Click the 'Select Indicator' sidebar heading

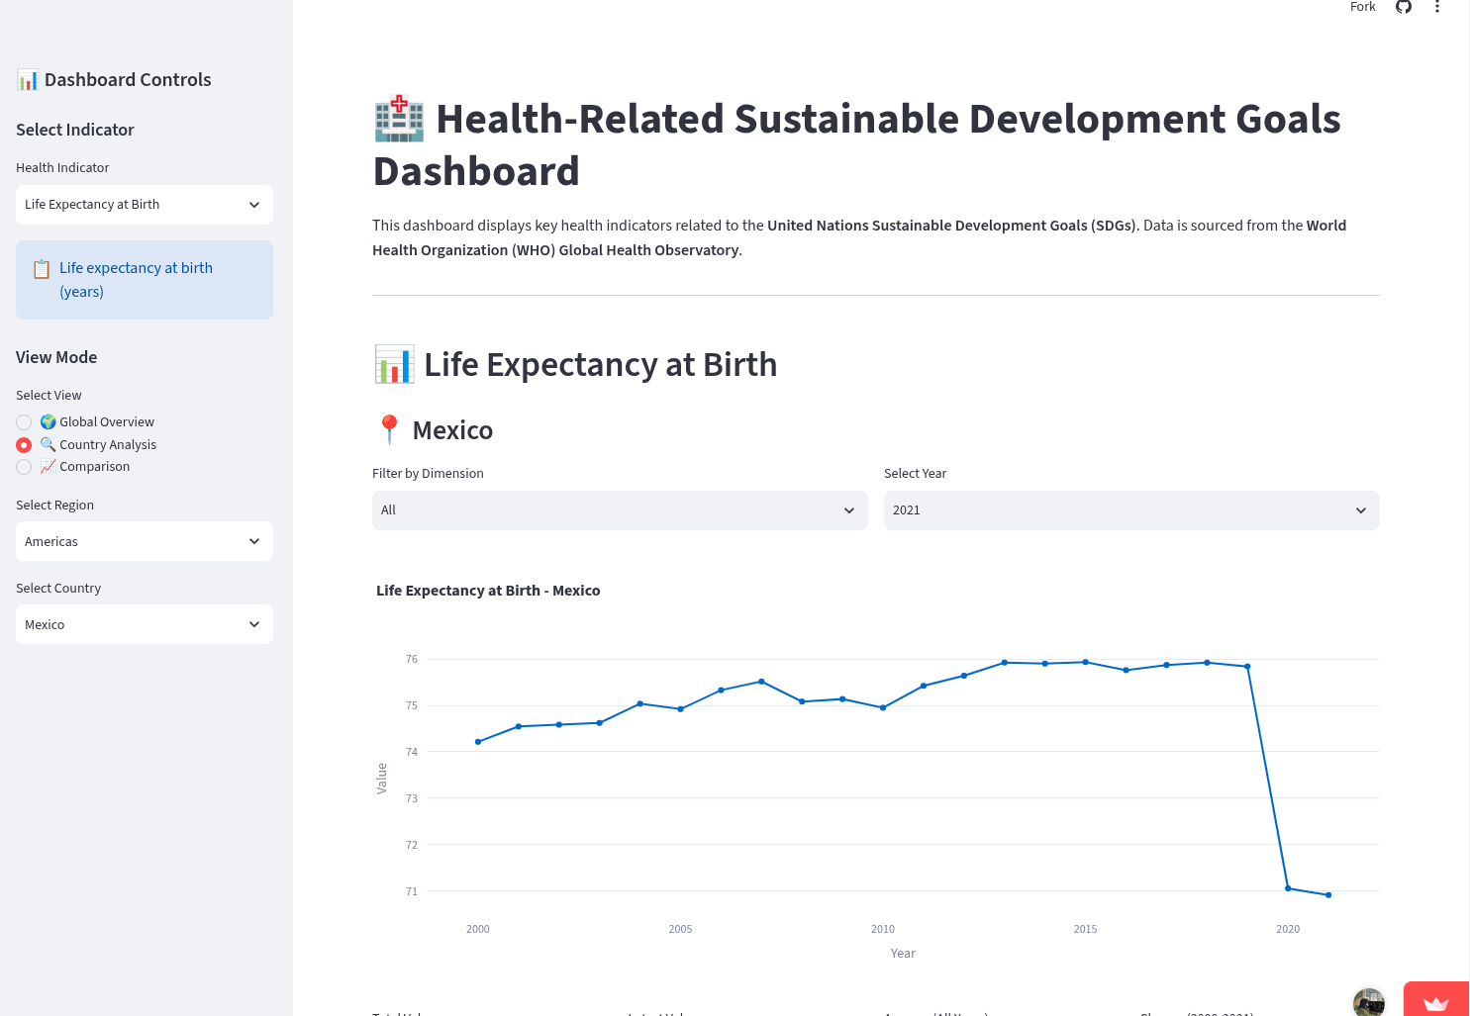75,130
